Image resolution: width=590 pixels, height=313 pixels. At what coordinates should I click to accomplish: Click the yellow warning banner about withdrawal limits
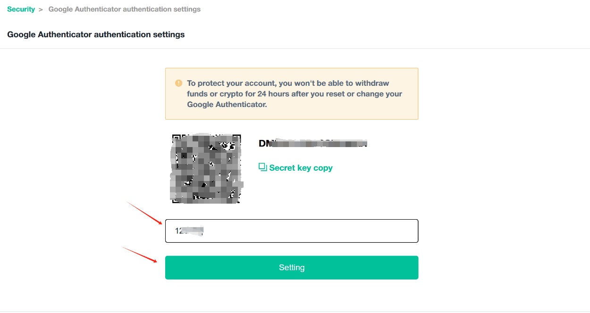[x=292, y=93]
